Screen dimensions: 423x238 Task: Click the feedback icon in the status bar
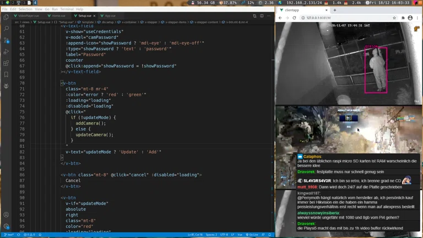(x=263, y=235)
